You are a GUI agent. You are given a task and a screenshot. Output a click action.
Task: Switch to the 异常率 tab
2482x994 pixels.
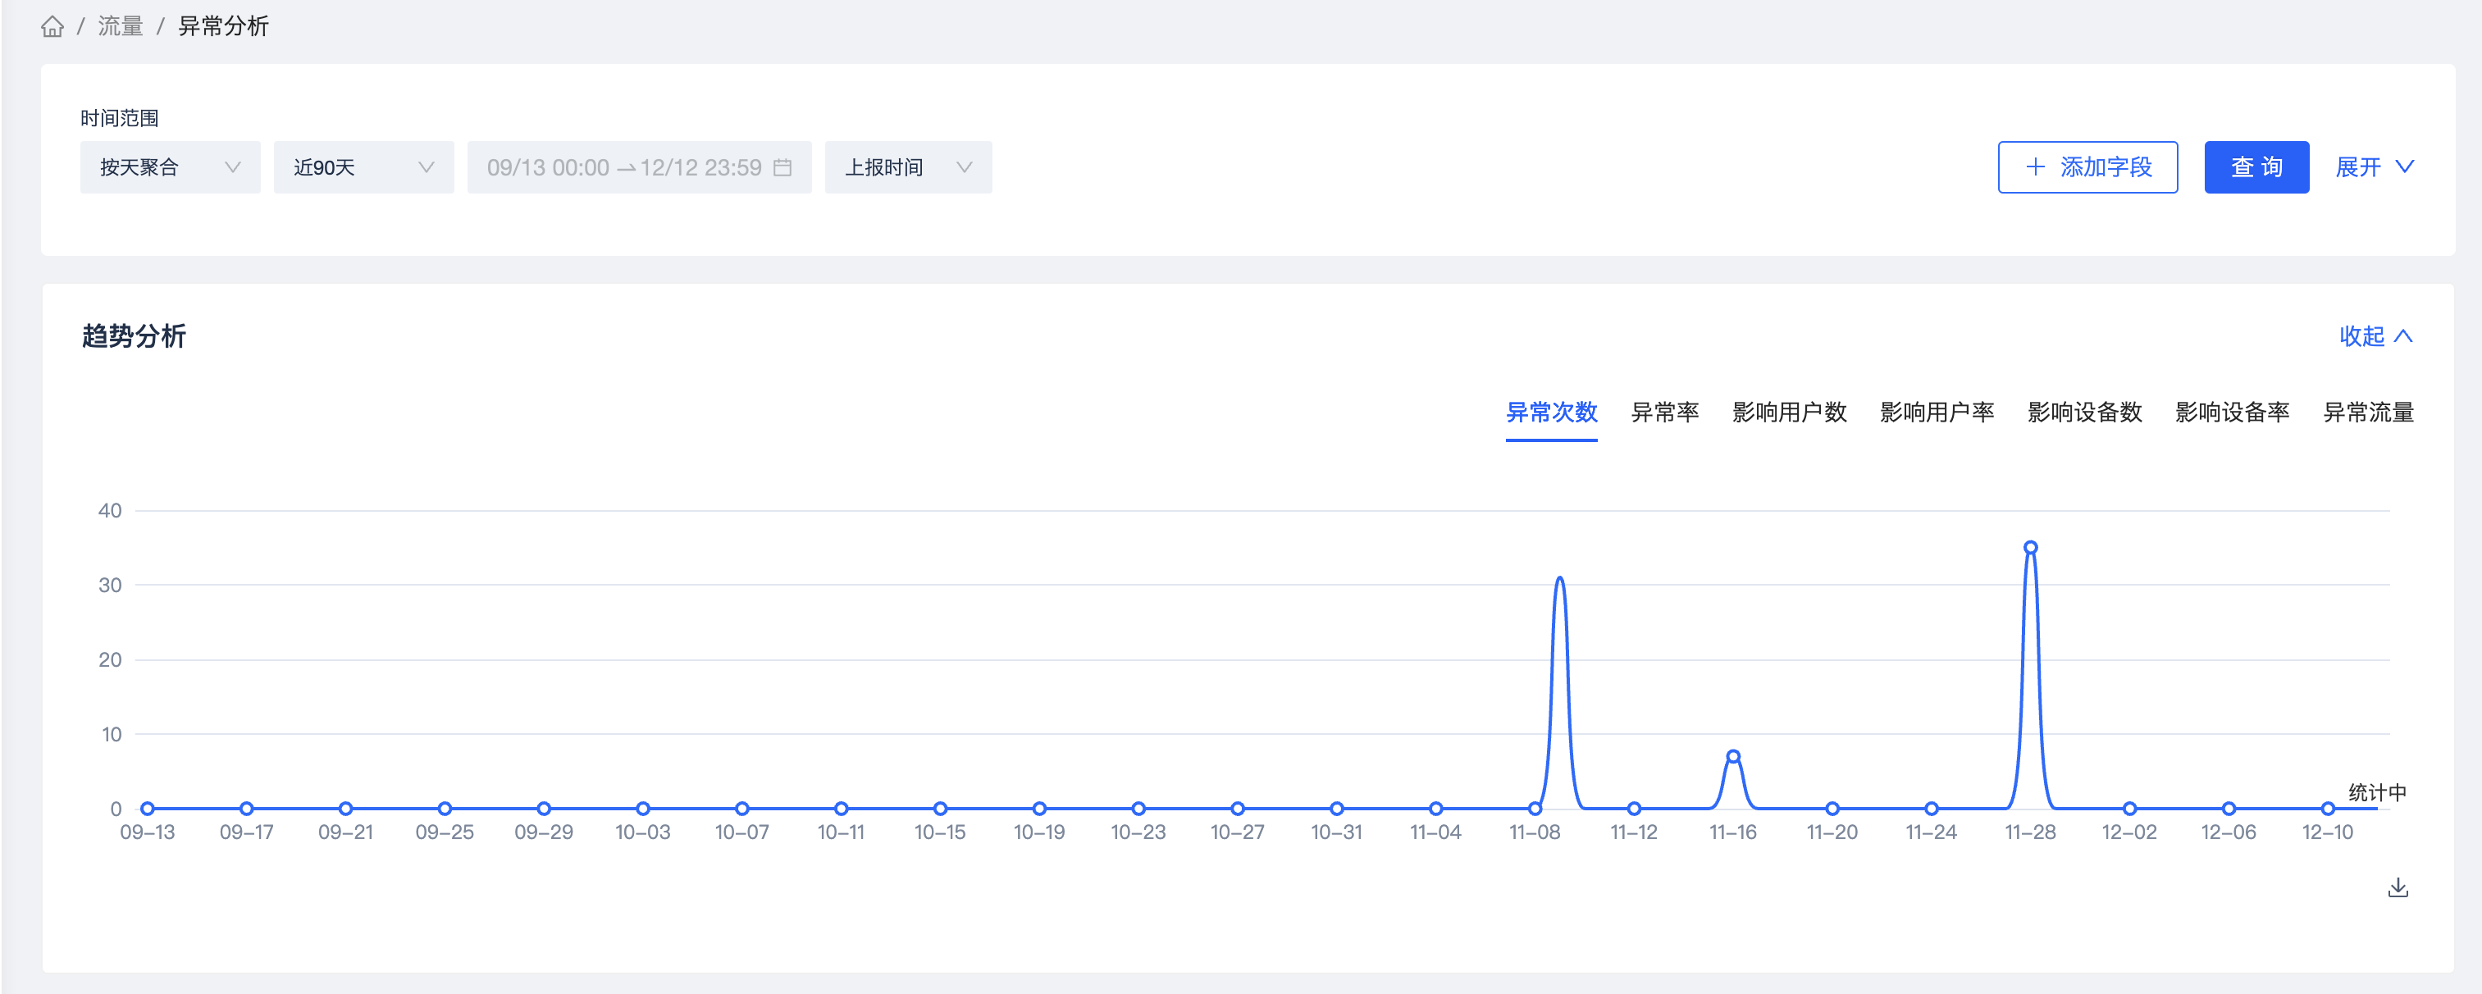click(1664, 413)
